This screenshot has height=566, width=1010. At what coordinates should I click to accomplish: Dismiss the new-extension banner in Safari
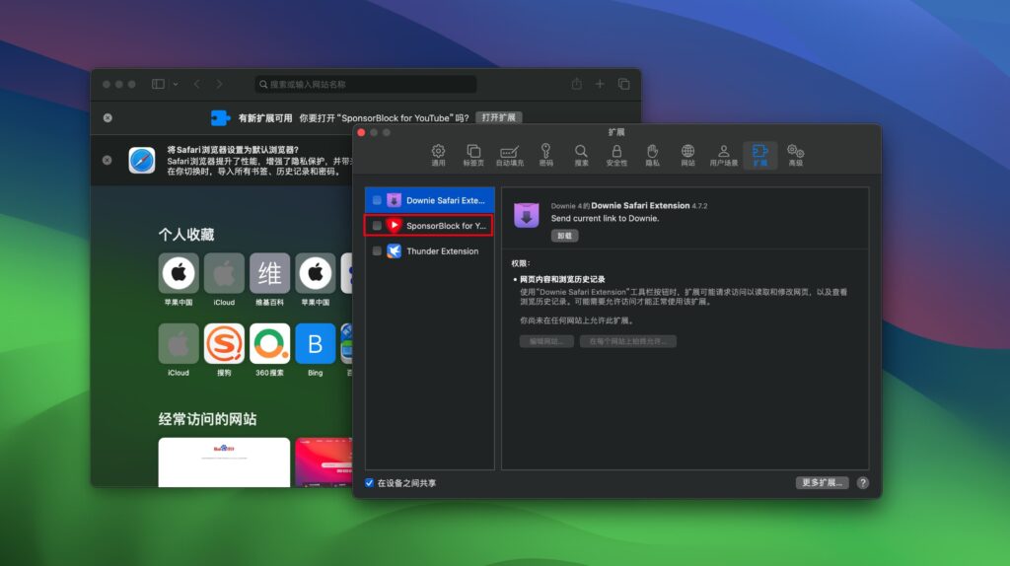pos(108,118)
